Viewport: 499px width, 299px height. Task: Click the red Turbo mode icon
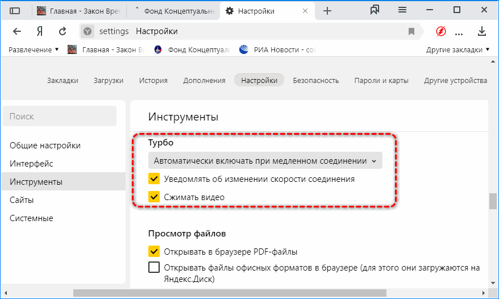(x=441, y=31)
